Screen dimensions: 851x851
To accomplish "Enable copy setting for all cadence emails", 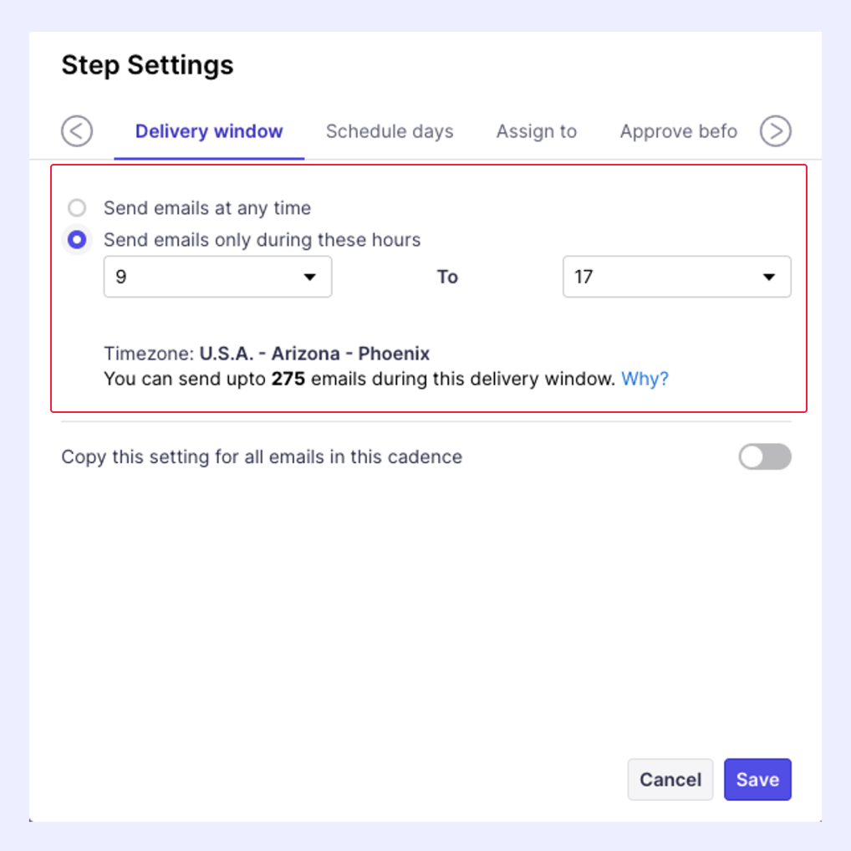I will [x=764, y=457].
